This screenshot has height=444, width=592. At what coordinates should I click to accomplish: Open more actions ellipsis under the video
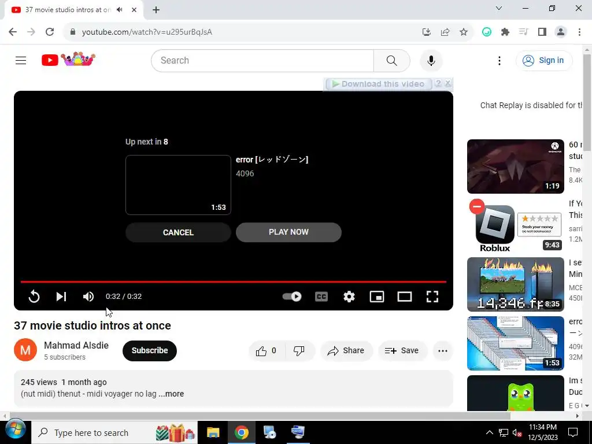pyautogui.click(x=442, y=351)
